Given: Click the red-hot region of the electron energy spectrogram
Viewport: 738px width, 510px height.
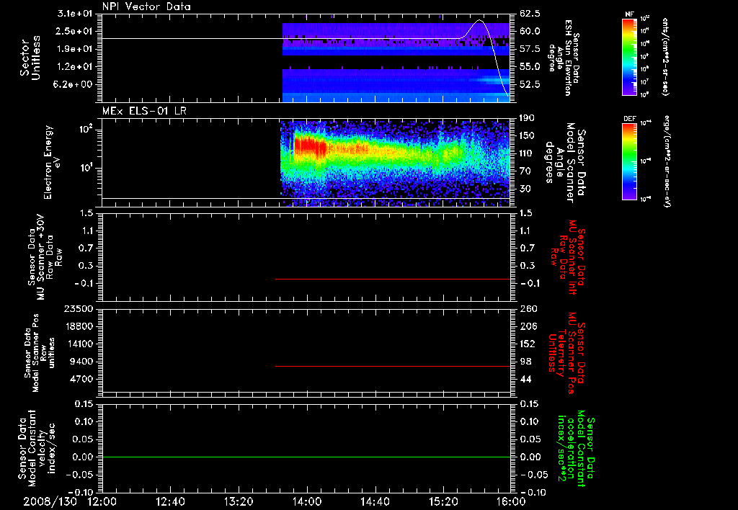Looking at the screenshot, I should [309, 145].
